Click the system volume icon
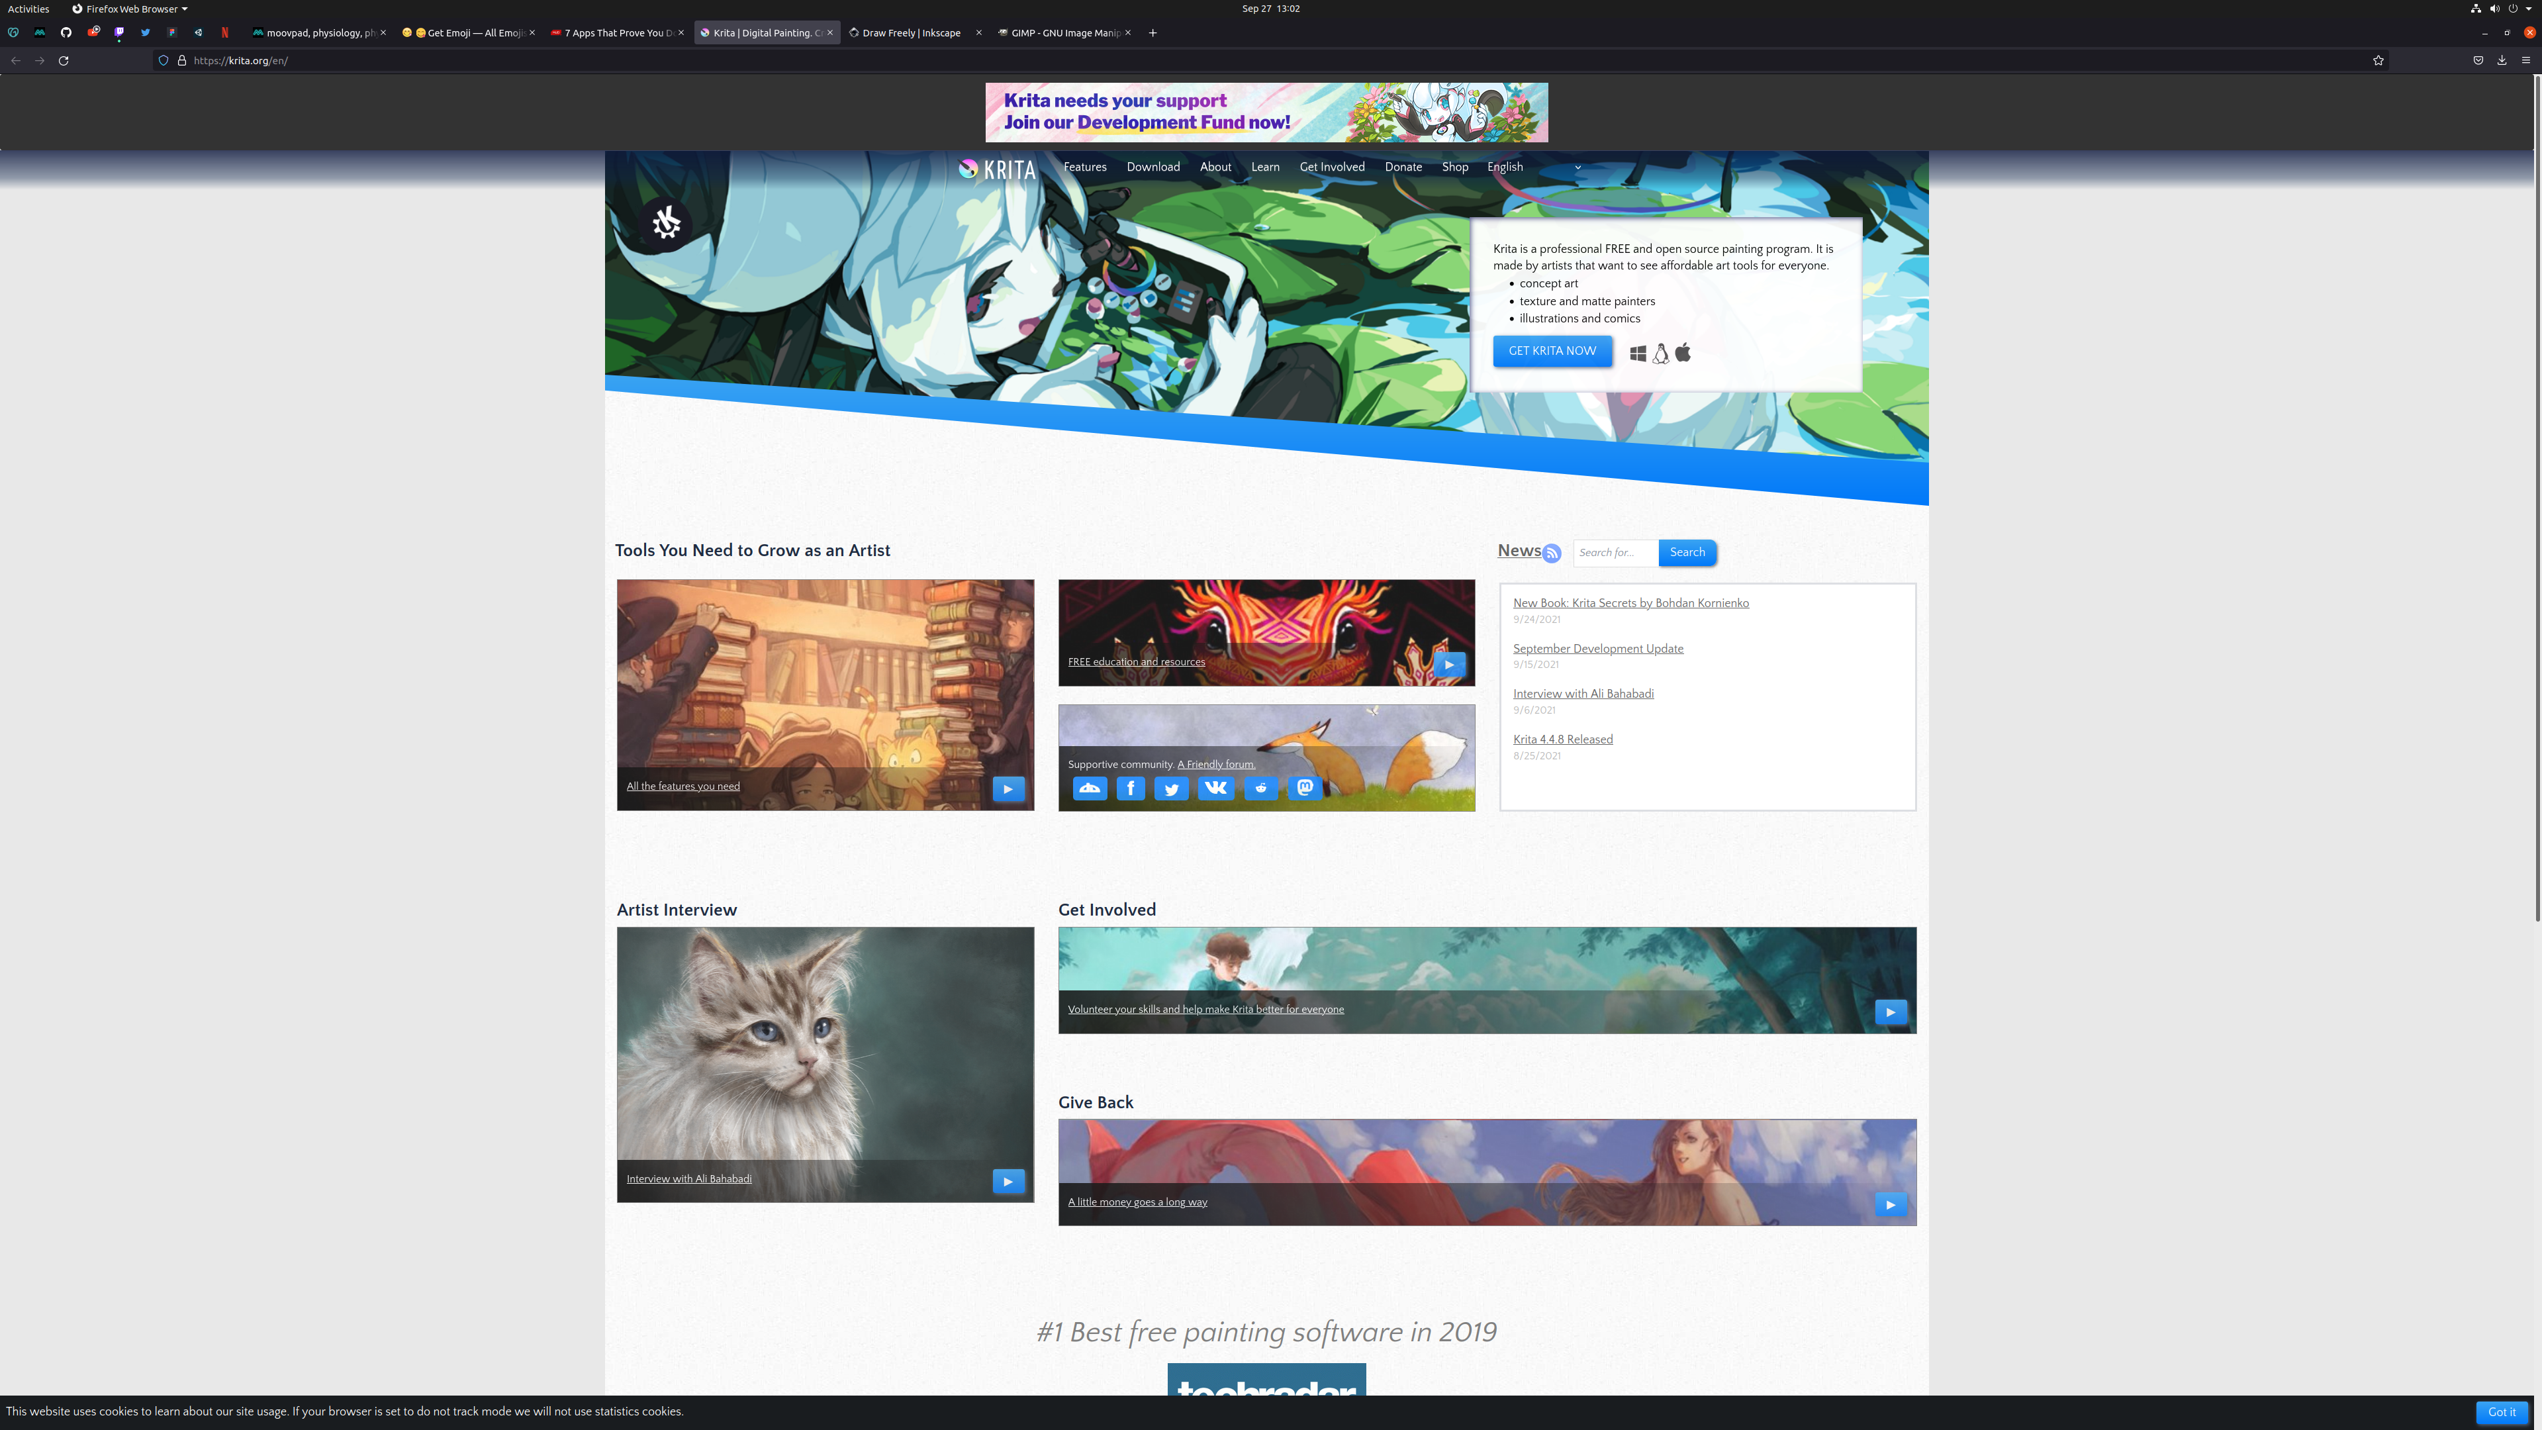 click(2494, 9)
